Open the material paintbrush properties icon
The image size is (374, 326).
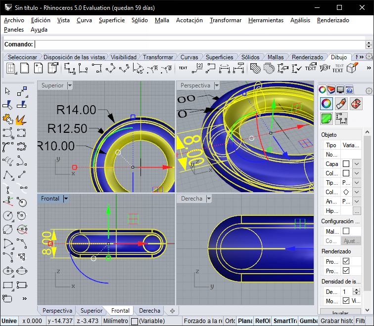coord(341,103)
